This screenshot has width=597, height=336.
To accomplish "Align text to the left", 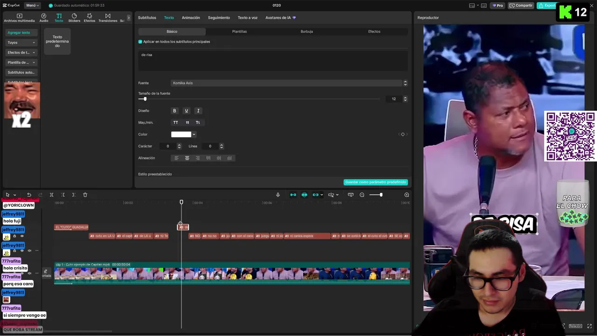I will tap(176, 158).
